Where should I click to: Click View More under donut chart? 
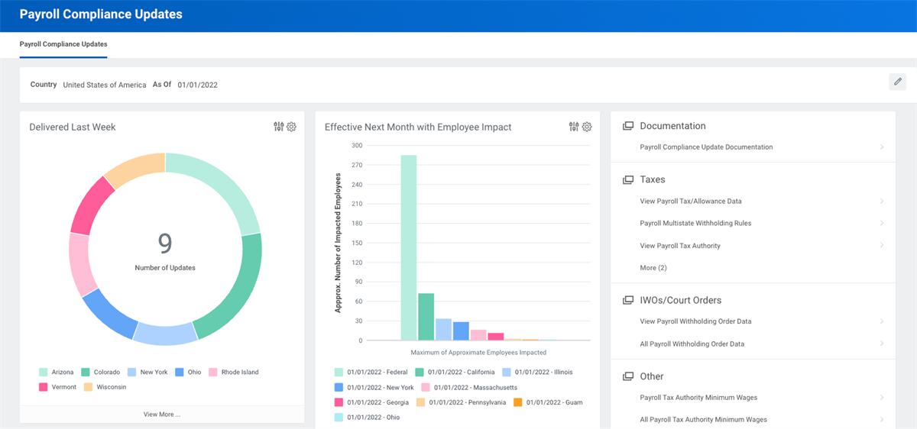coord(162,414)
